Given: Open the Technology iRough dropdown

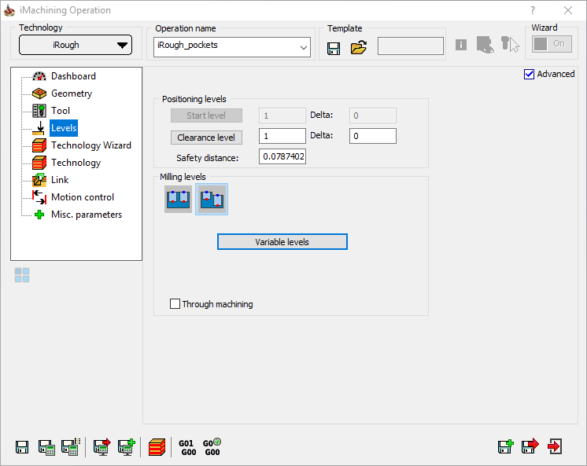Looking at the screenshot, I should pyautogui.click(x=76, y=45).
